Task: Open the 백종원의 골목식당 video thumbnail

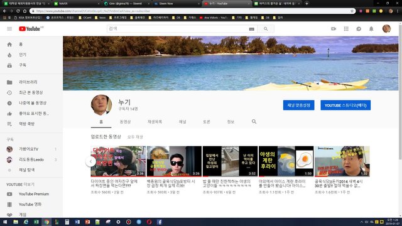Action: [x=174, y=161]
